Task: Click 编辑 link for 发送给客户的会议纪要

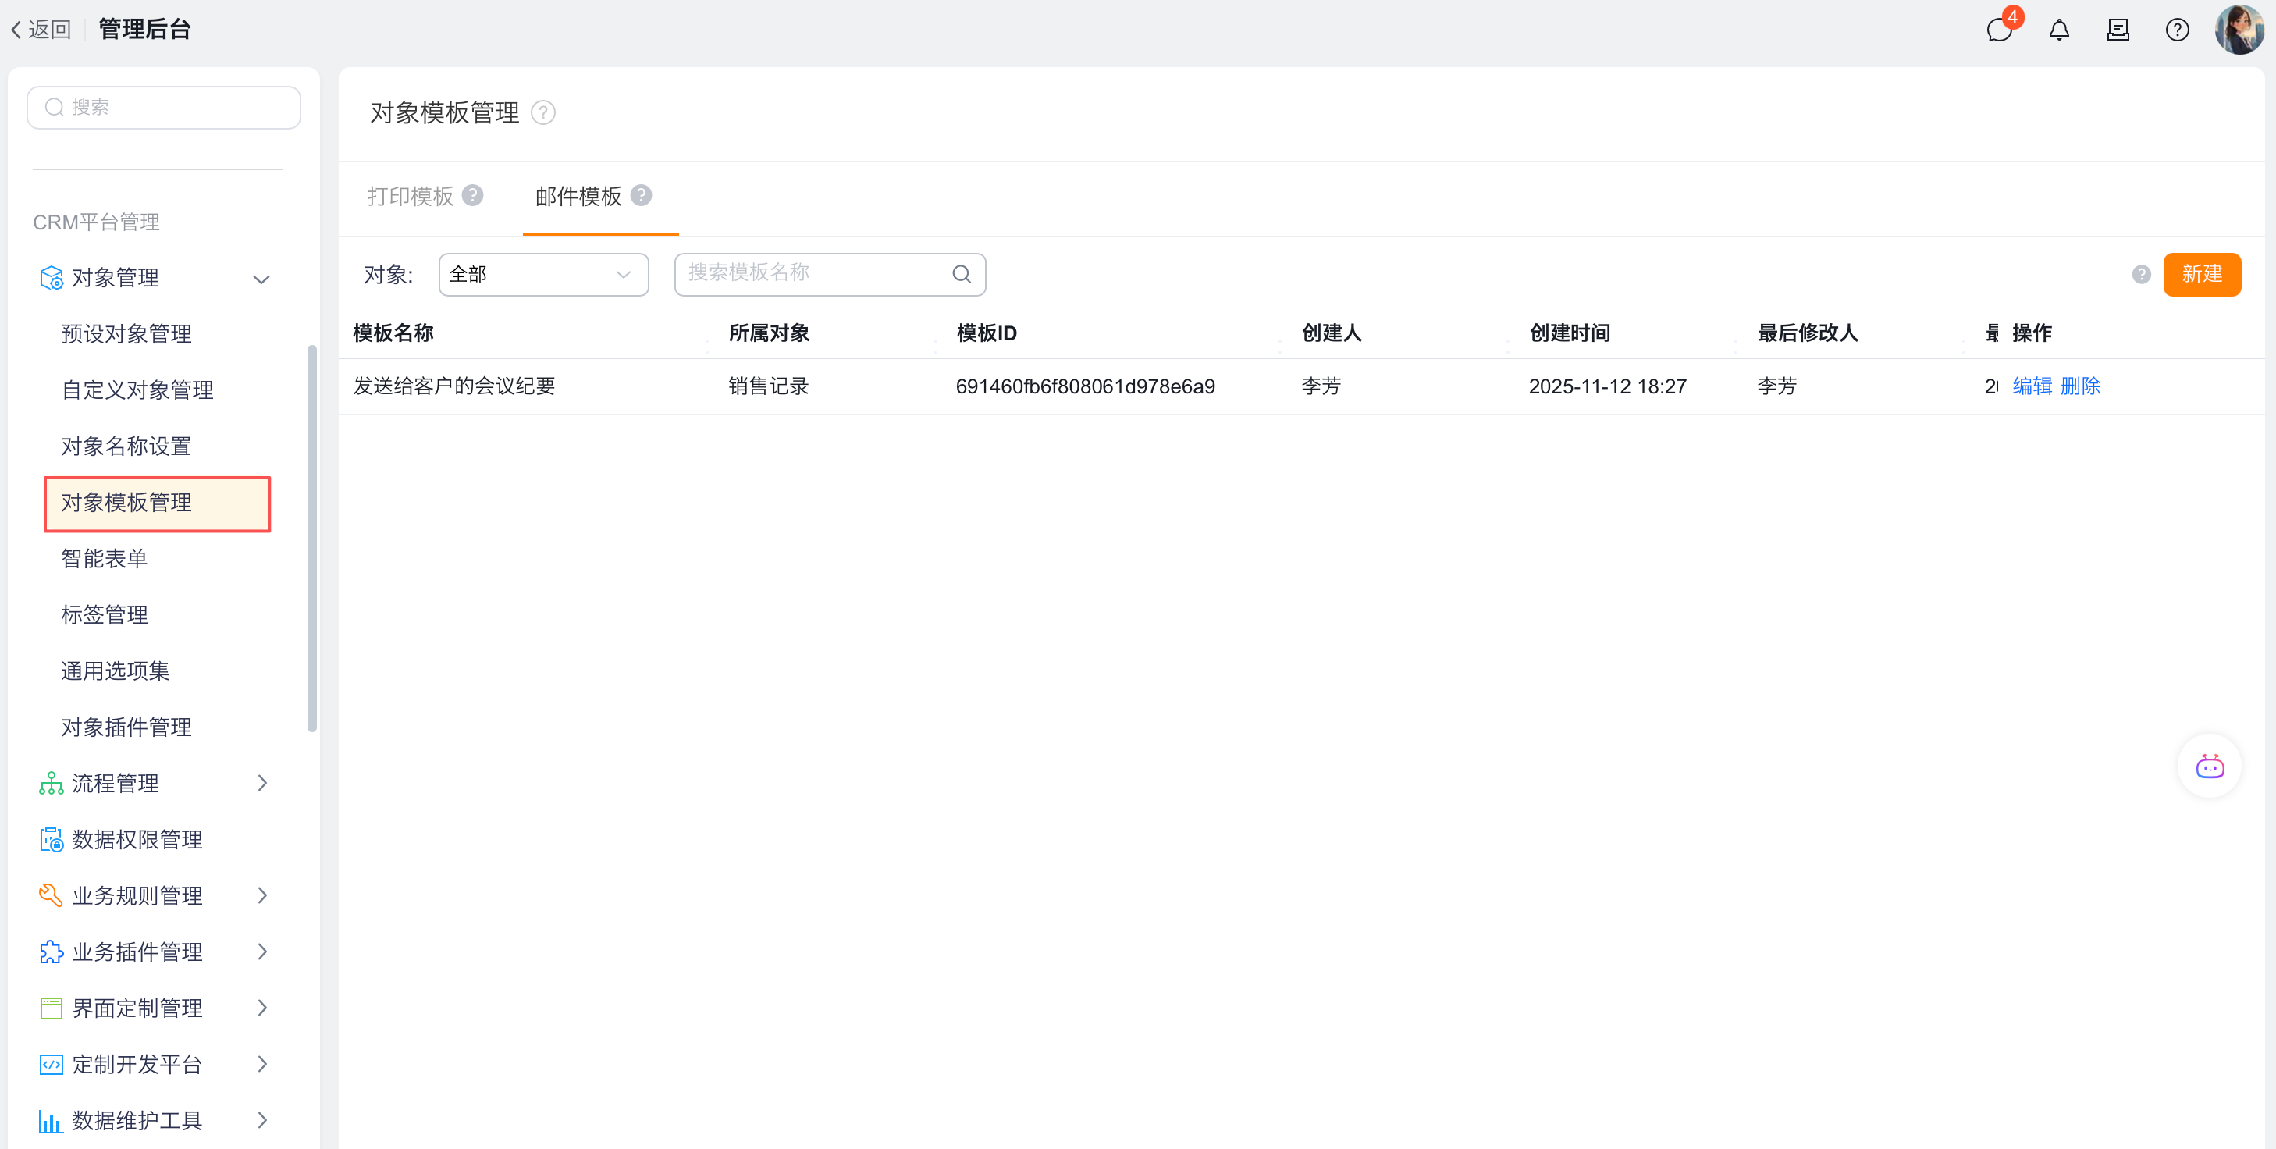Action: (x=2031, y=386)
